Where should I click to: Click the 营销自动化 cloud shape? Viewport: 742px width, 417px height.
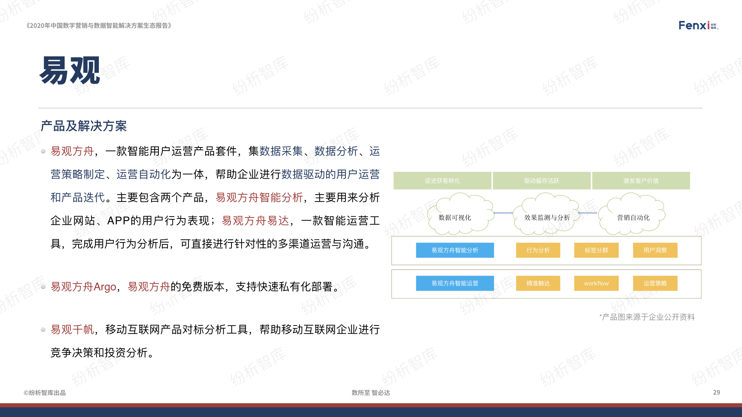tap(632, 214)
